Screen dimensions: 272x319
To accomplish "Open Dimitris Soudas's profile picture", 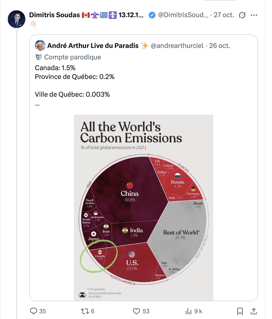I will [17, 19].
